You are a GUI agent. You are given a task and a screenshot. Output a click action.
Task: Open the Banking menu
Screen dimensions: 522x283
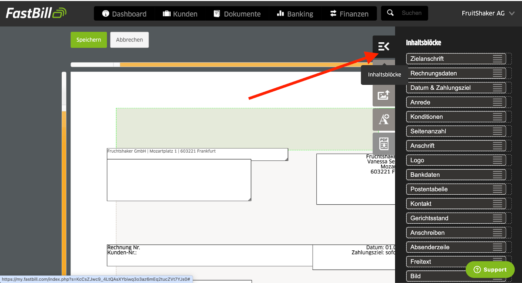(x=295, y=14)
